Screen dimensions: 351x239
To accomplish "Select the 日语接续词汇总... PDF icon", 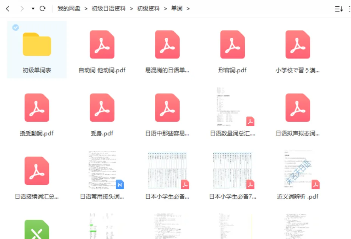I will pos(37,171).
